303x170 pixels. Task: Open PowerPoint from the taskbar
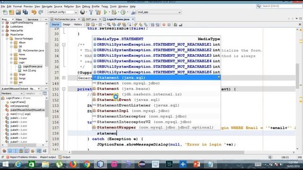click(196, 164)
